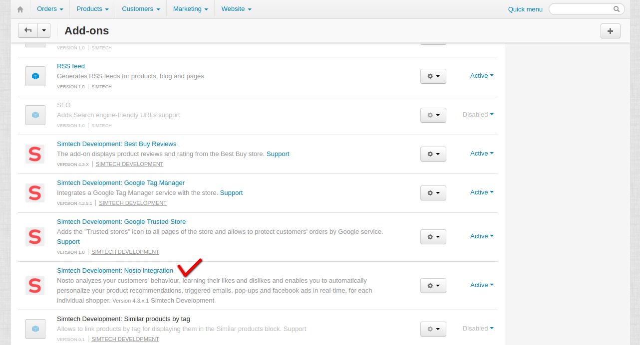
Task: Open Simtech Development: Best Buy Reviews link
Action: coord(116,144)
